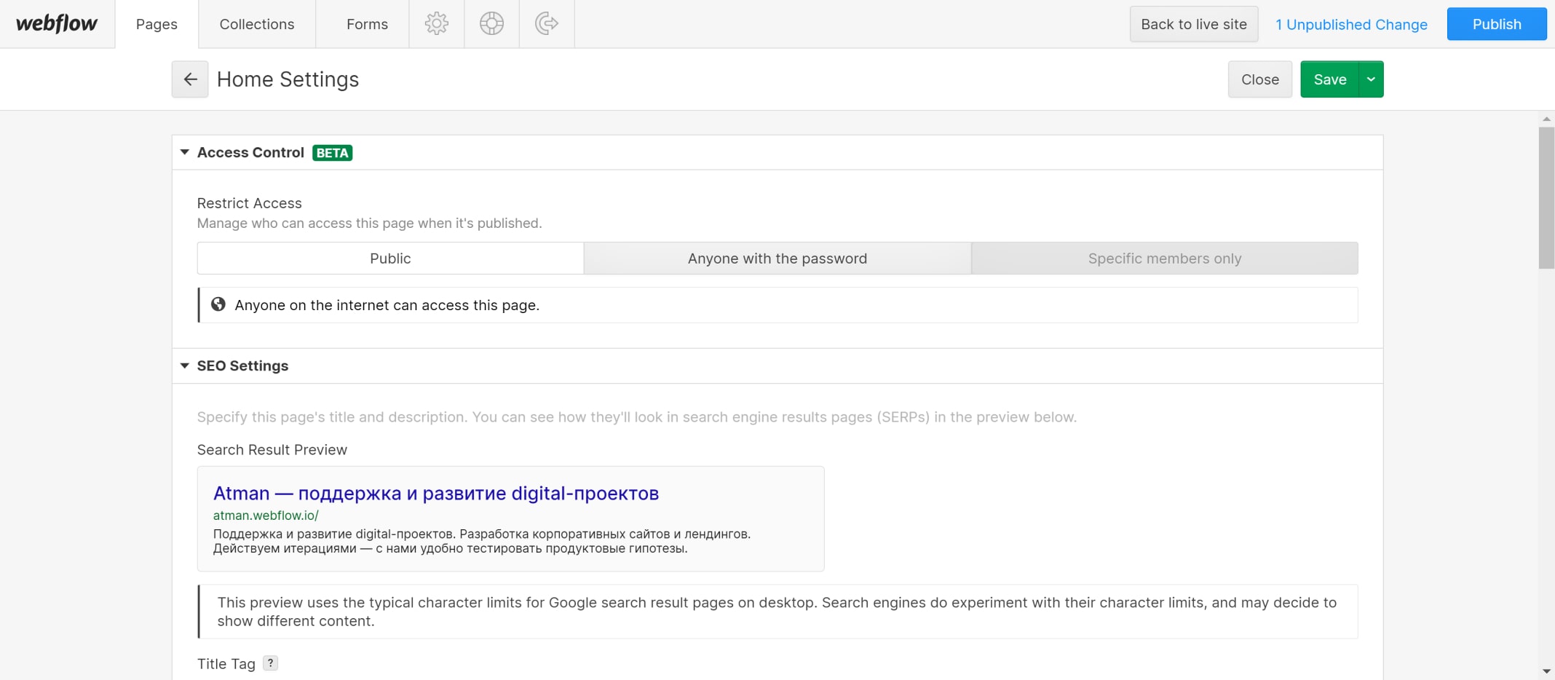Click the Webflow logo
Screen dimensions: 1555x680
coord(57,24)
